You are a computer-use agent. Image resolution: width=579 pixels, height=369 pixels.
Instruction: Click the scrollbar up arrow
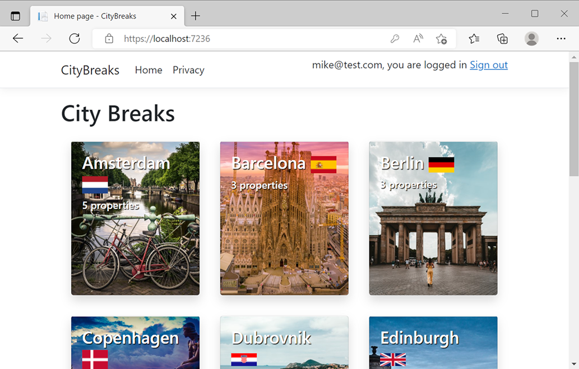(x=574, y=57)
